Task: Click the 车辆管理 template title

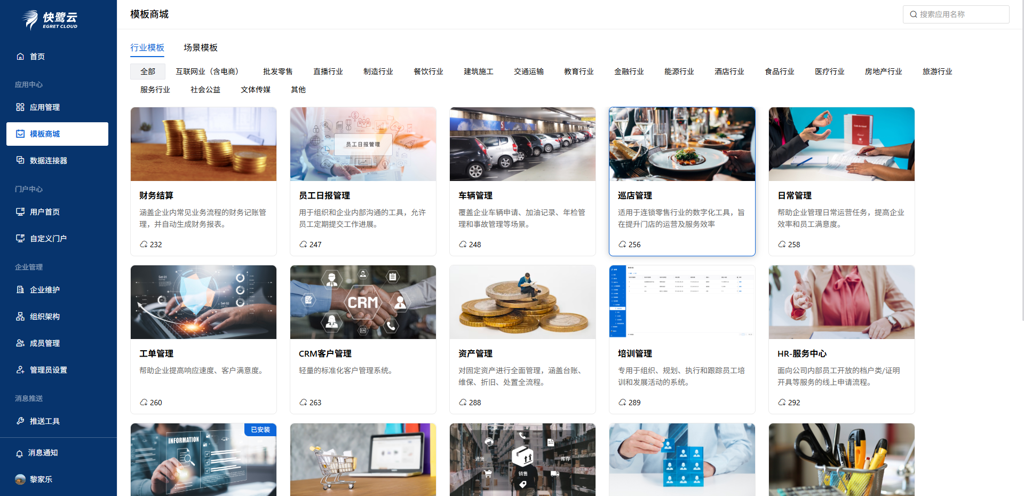Action: coord(475,195)
